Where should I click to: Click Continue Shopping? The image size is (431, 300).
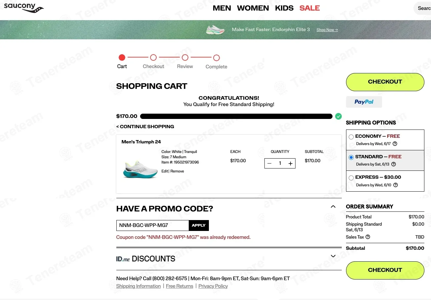click(x=145, y=127)
